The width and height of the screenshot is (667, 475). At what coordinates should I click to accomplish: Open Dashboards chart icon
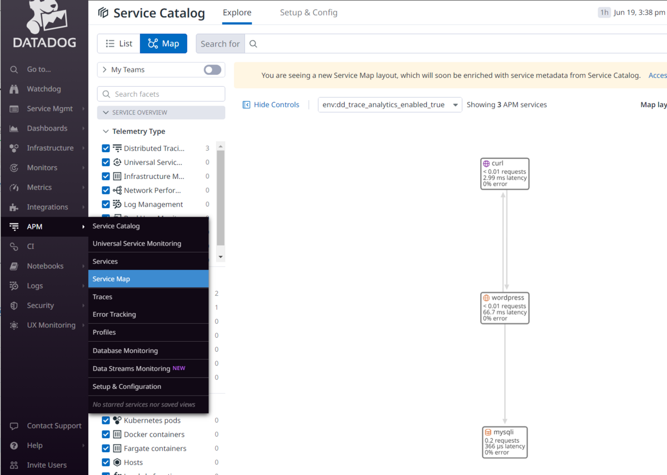tap(14, 128)
